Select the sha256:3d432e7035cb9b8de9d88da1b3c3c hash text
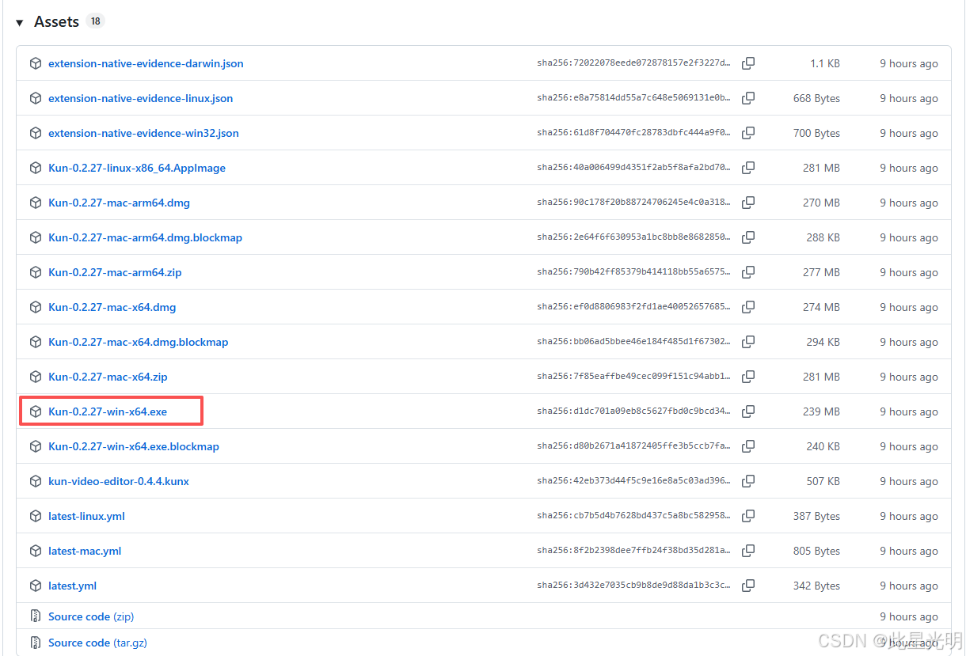 tap(634, 586)
